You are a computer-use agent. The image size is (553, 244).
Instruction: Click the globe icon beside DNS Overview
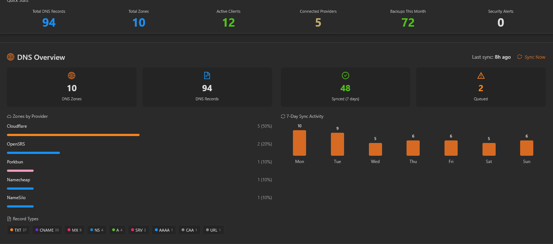[11, 57]
